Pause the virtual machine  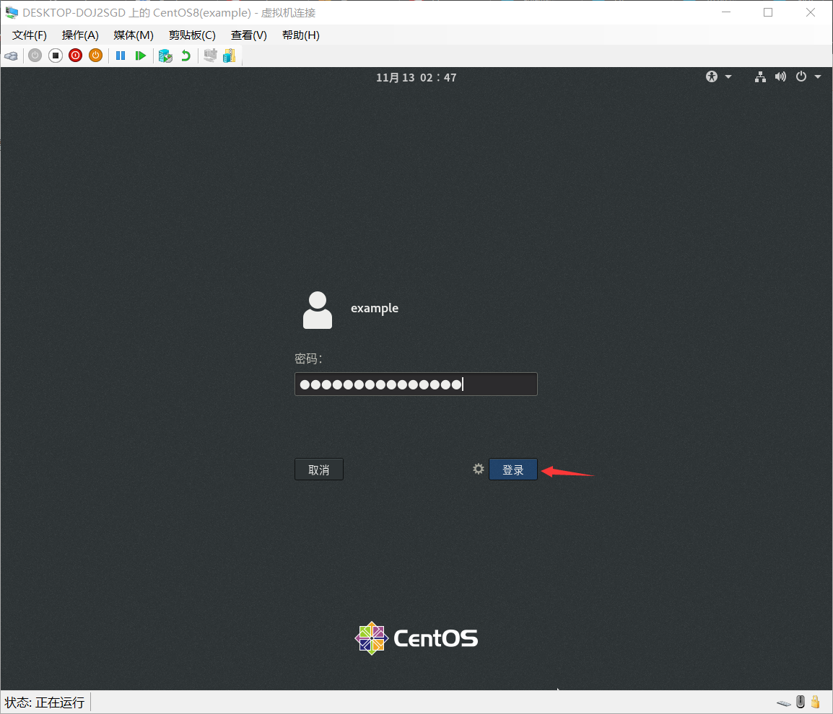(121, 56)
